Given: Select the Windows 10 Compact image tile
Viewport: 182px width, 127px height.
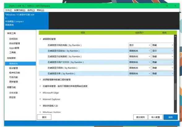Looking at the screenshot, I should 26,21.
